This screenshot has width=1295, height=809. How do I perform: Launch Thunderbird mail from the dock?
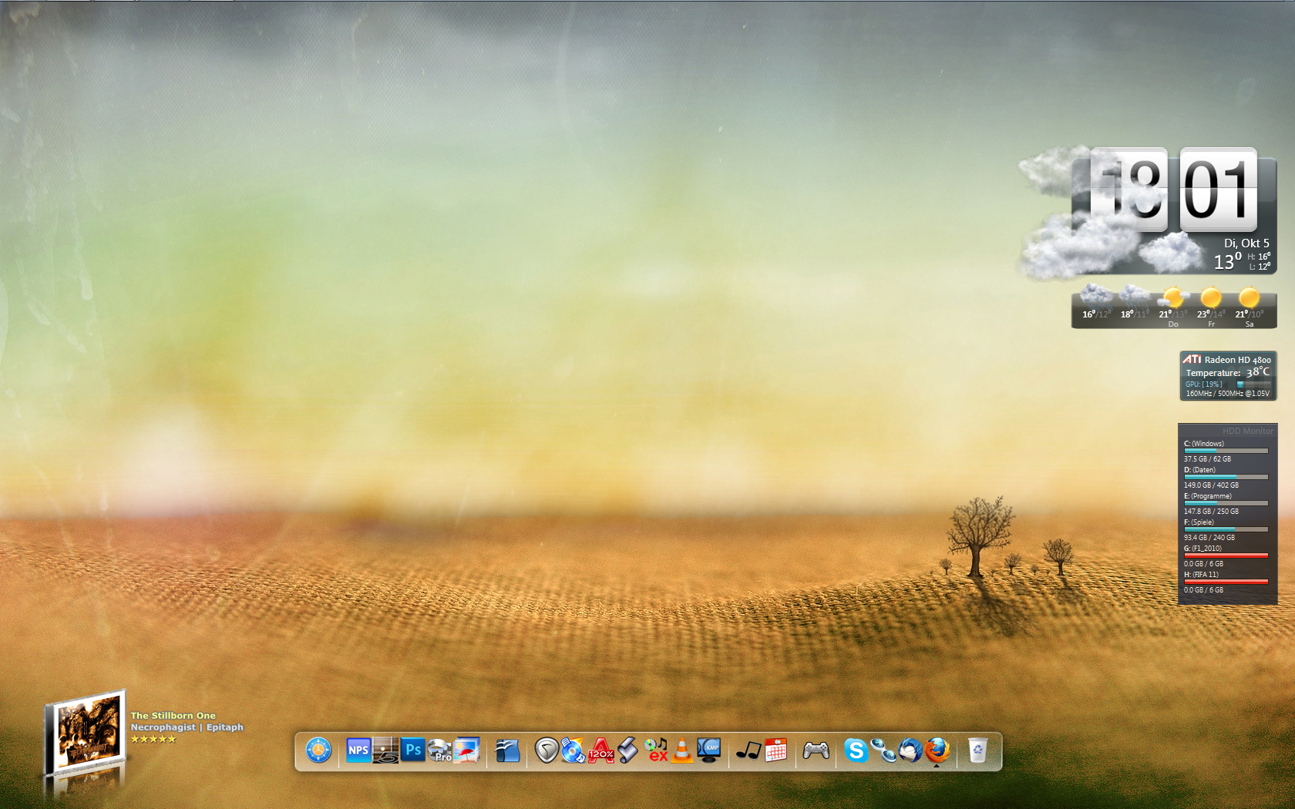tap(910, 750)
